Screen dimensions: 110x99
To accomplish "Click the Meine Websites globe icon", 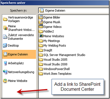I will [x=41, y=36].
